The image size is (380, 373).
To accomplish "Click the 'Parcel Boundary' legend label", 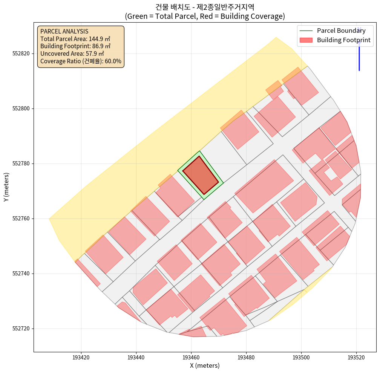I will pyautogui.click(x=341, y=31).
